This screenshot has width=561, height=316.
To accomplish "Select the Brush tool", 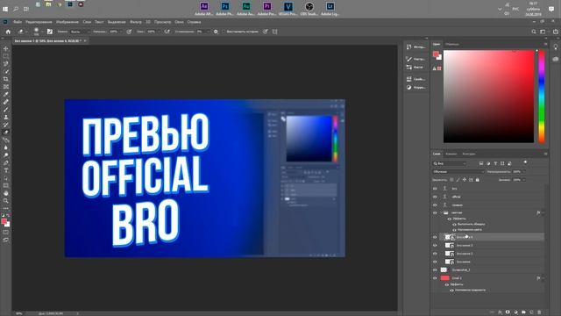I will [6, 110].
